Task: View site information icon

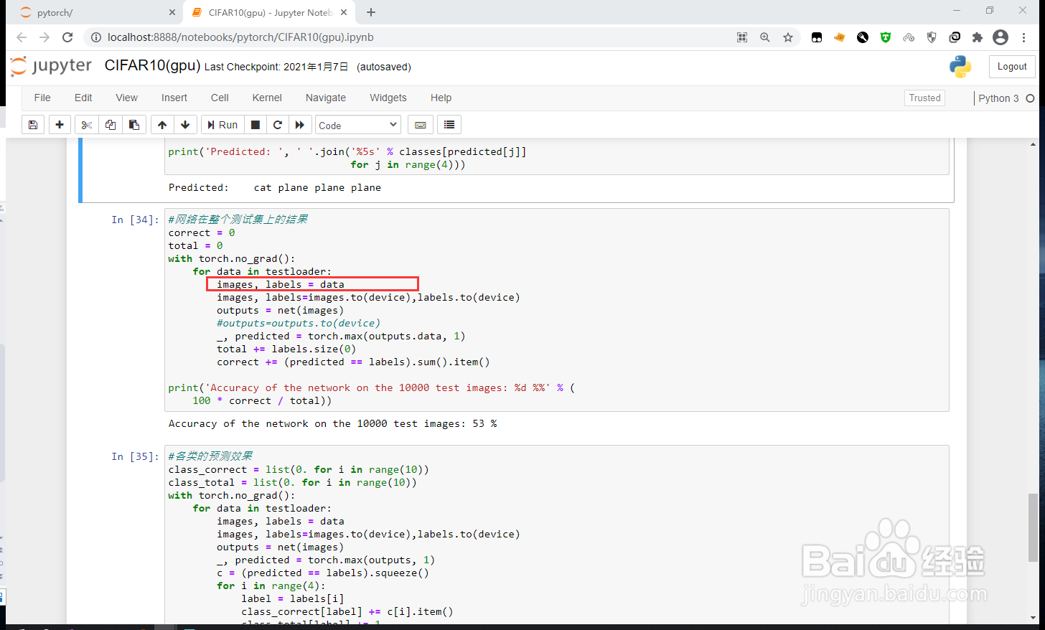Action: tap(96, 37)
